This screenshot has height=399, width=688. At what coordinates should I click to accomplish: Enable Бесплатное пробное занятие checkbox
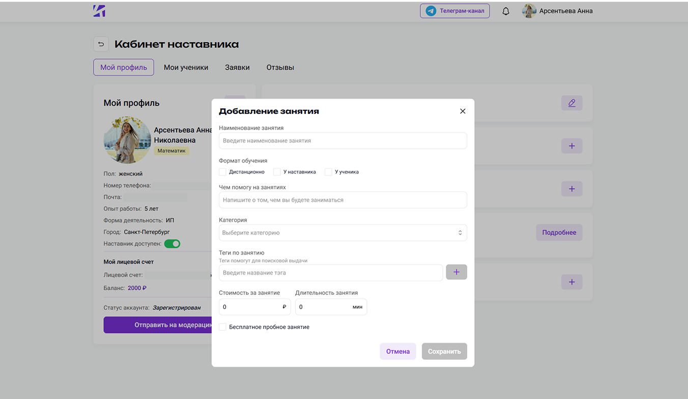point(222,327)
